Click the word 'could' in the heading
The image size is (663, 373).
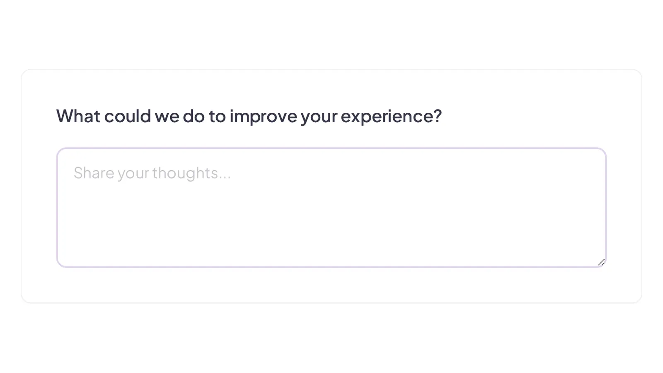(x=127, y=116)
